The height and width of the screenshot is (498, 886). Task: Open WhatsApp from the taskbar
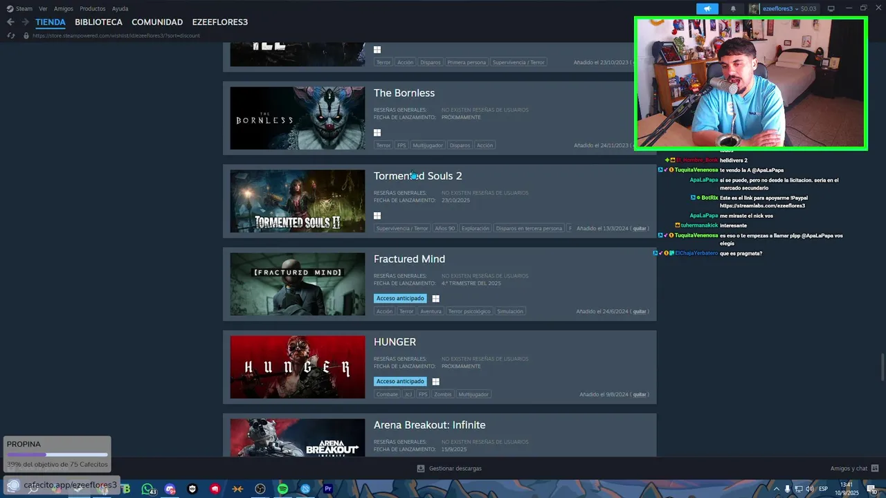click(147, 489)
